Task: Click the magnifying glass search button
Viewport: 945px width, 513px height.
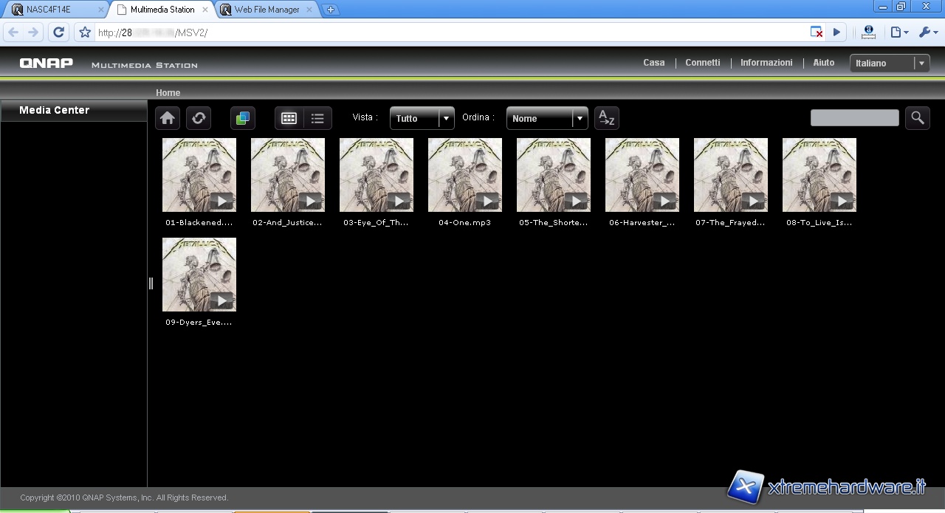Action: coord(917,118)
